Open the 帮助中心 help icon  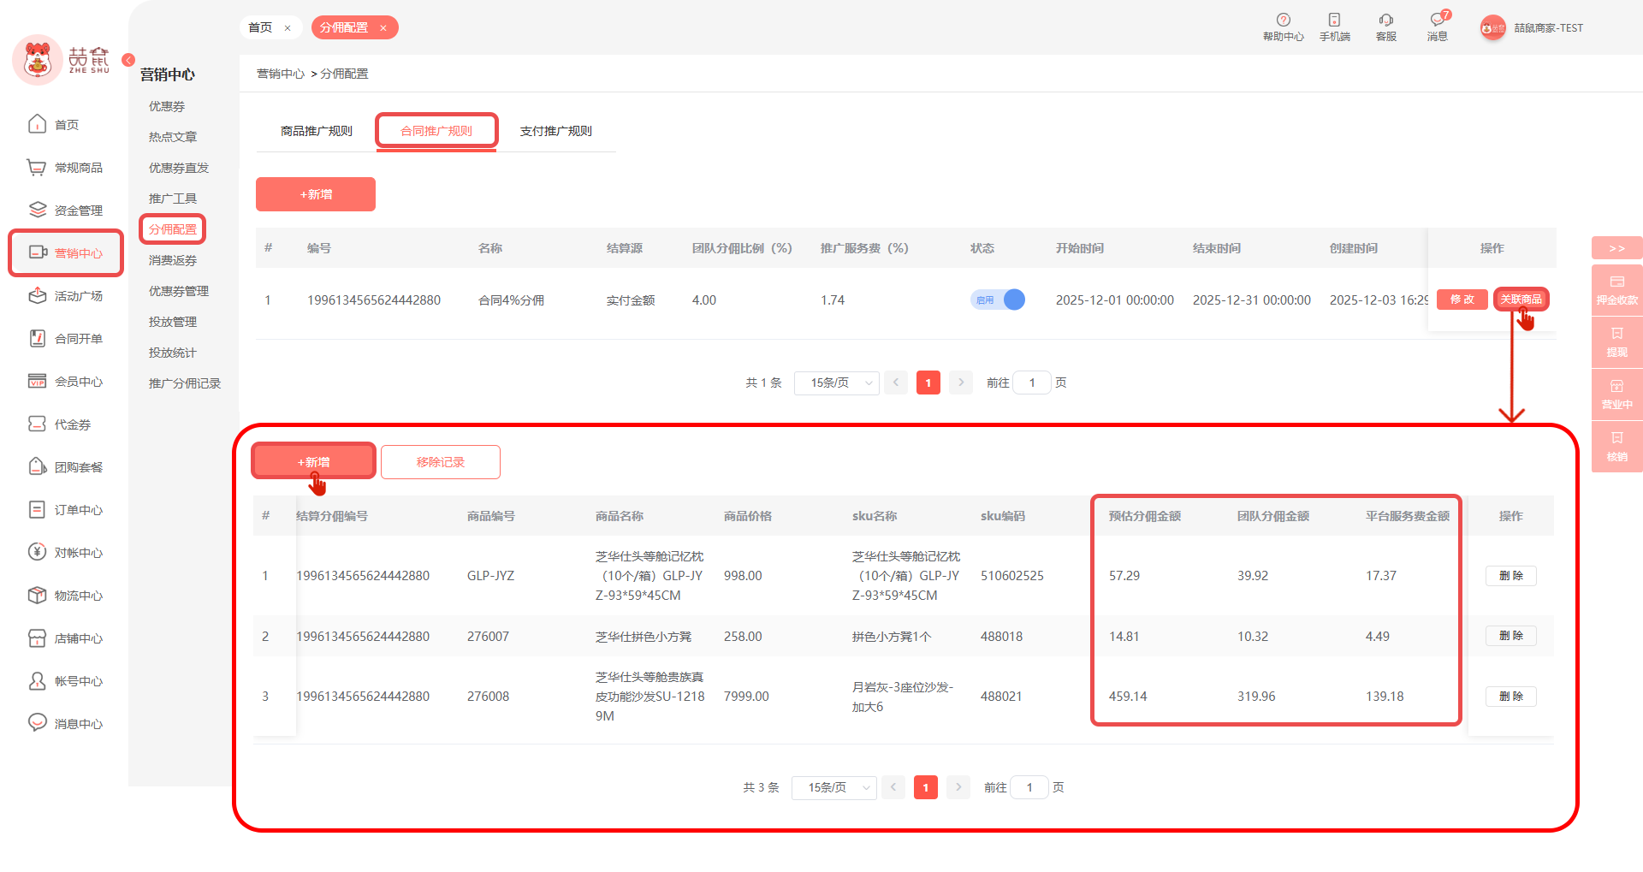pos(1283,21)
